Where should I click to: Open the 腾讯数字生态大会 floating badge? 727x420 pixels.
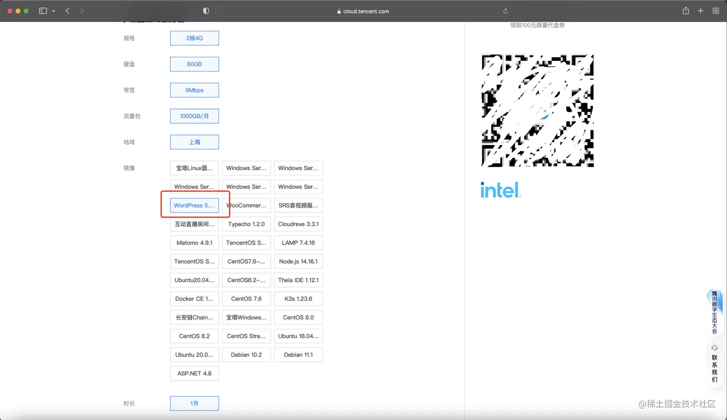[714, 311]
